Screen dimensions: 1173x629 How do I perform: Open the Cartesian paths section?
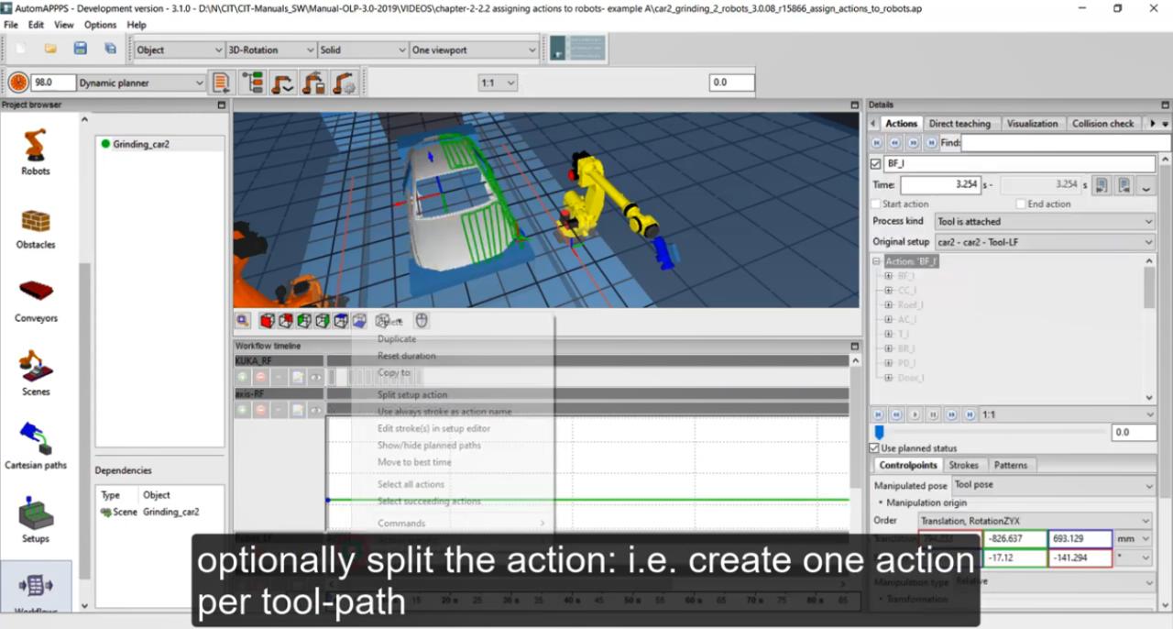pyautogui.click(x=36, y=445)
